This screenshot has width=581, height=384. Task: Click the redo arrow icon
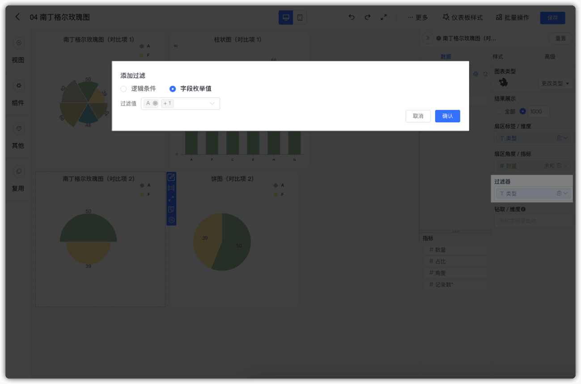click(367, 17)
